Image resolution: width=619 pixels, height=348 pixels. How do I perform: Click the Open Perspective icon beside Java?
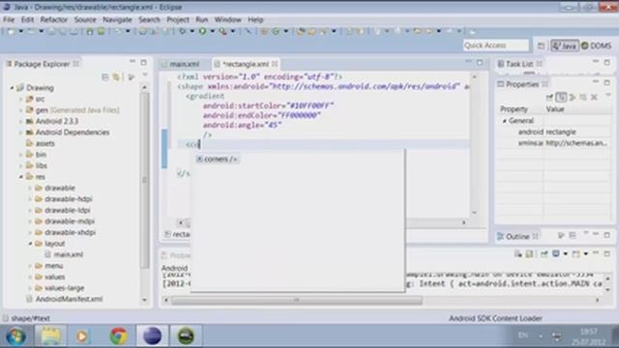click(x=542, y=45)
